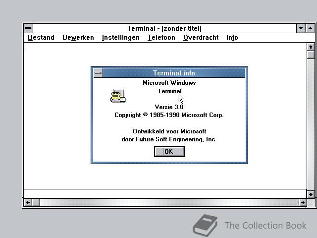Click the horizontal scrollbar left arrow
This screenshot has height=238, width=317.
[x=28, y=203]
